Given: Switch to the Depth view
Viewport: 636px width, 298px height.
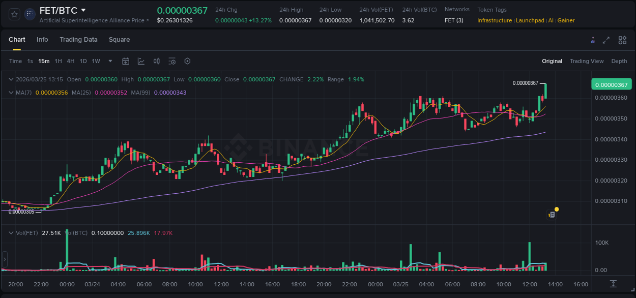Looking at the screenshot, I should (x=619, y=61).
